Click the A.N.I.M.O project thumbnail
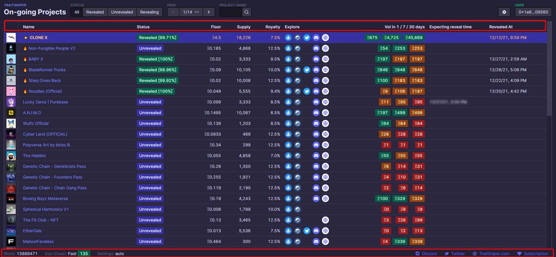Image resolution: width=556 pixels, height=257 pixels. pyautogui.click(x=11, y=112)
